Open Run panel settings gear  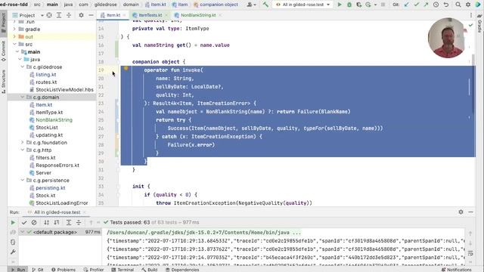pos(461,212)
